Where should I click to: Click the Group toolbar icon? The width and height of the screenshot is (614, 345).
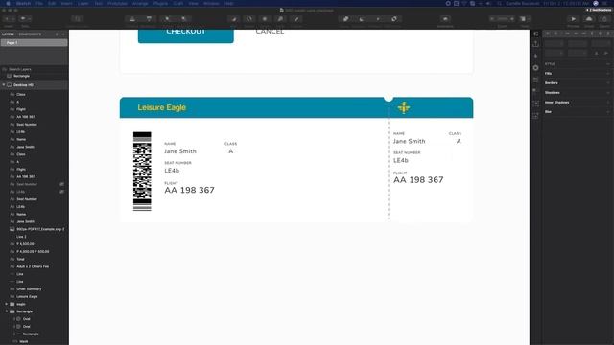(167, 19)
